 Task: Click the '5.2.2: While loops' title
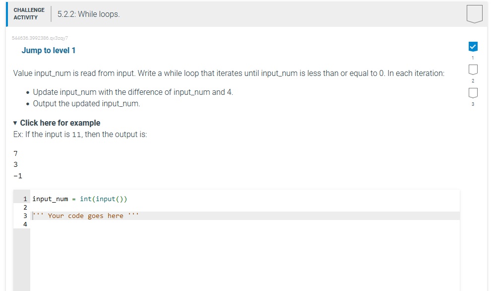[x=90, y=14]
